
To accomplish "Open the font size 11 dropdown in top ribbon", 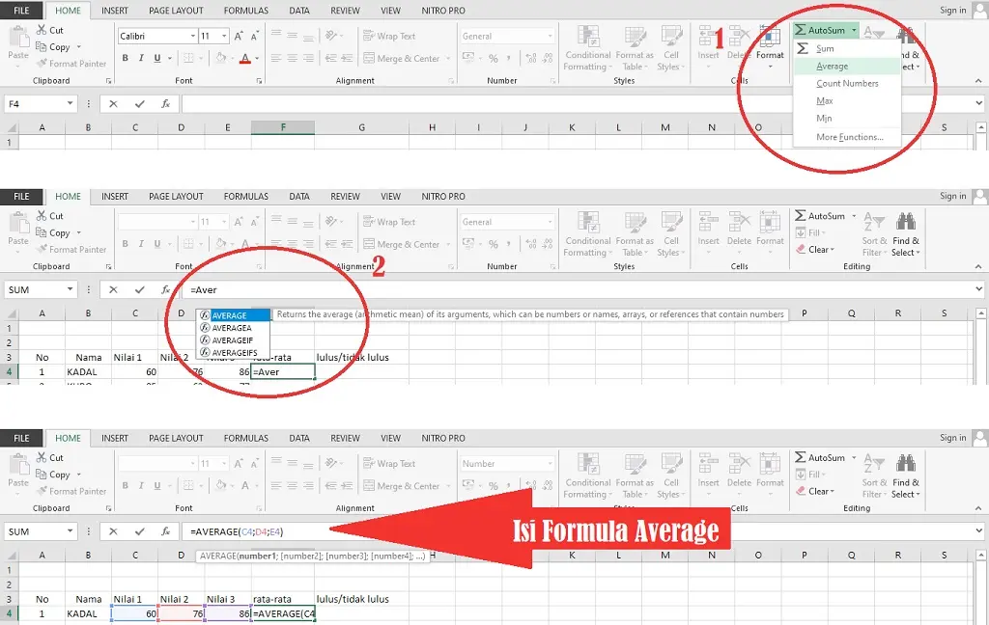I will pyautogui.click(x=224, y=36).
